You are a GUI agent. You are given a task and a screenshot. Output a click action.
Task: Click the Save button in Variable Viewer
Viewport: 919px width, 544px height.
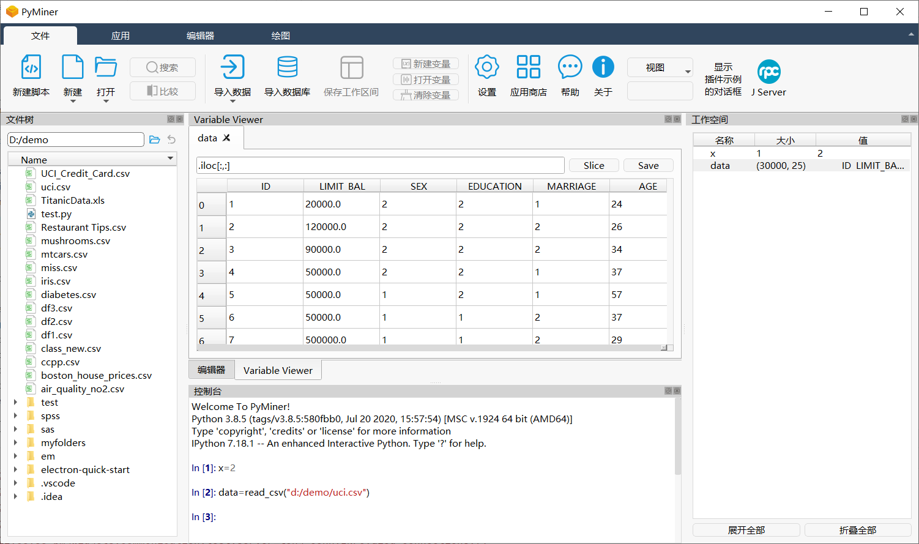(649, 165)
